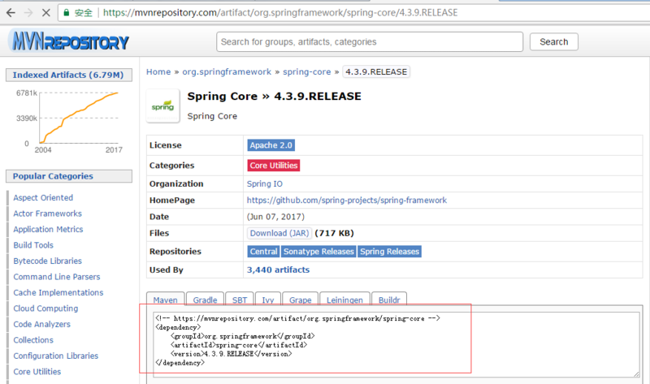Click the Popular Categories header
This screenshot has height=384, width=650.
68,176
